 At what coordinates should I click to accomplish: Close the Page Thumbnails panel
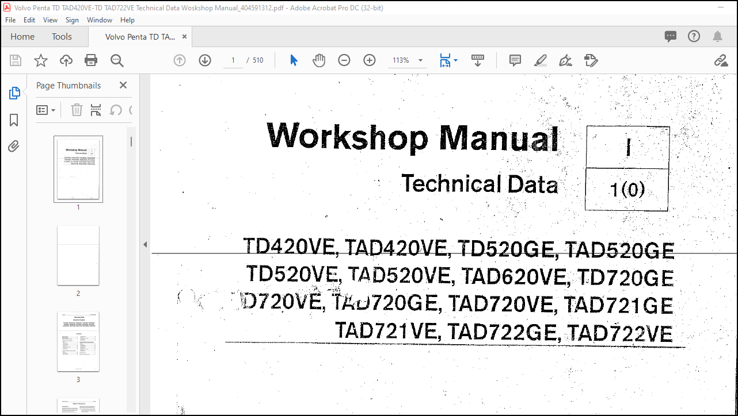(x=123, y=85)
